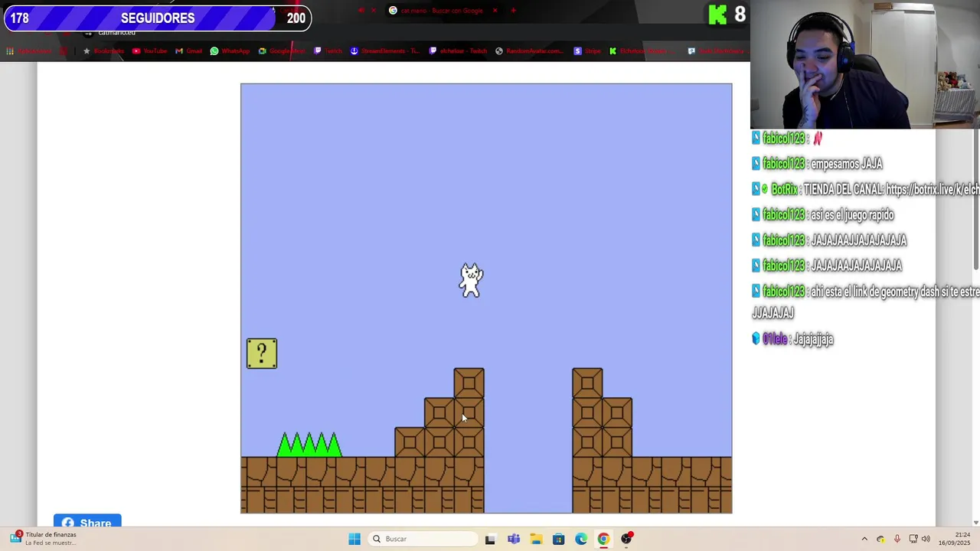Click the SEGUIDORES follower goal bar
Viewport: 980px width, 551px height.
pos(158,18)
